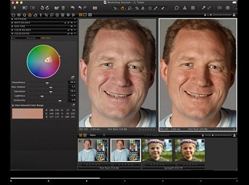Viewport: 249px width, 185px height.
Task: Click the Import images down-arrow icon
Action: pyautogui.click(x=15, y=8)
